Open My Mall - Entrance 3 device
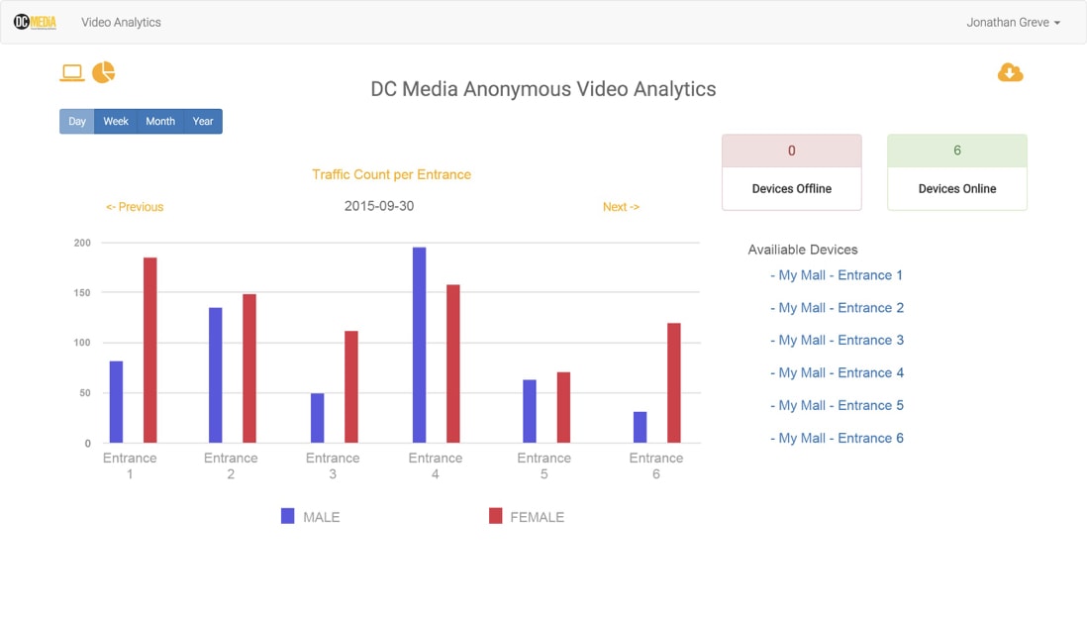Image resolution: width=1087 pixels, height=618 pixels. 837,341
